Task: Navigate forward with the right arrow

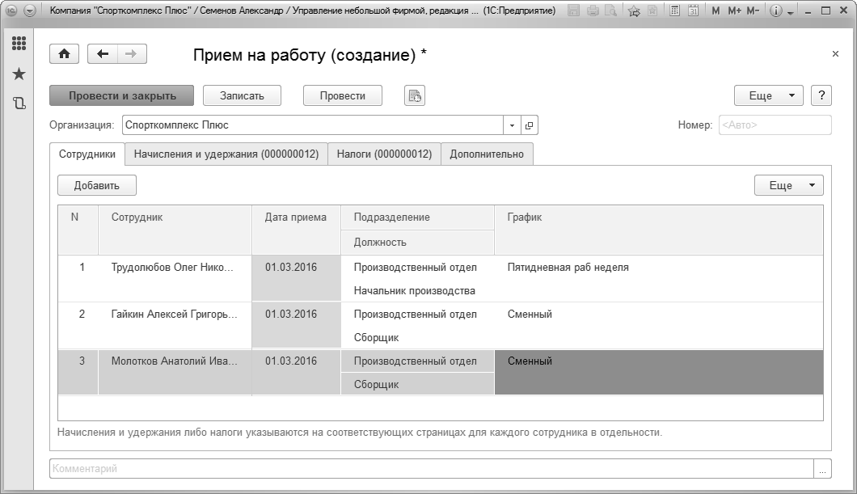Action: (131, 53)
